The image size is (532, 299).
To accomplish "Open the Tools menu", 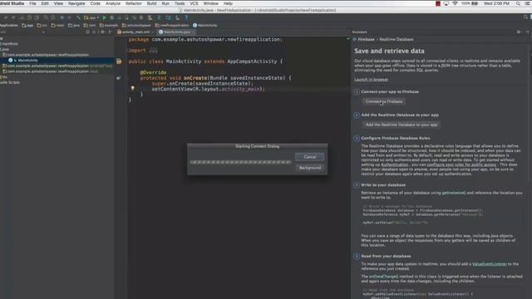I will (180, 3).
